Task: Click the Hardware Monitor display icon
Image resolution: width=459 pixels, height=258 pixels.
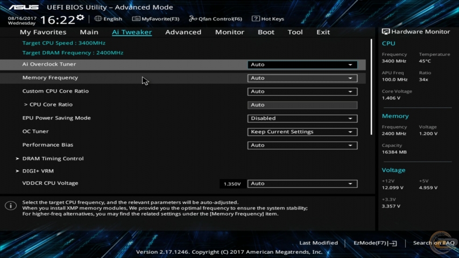Action: coord(386,32)
